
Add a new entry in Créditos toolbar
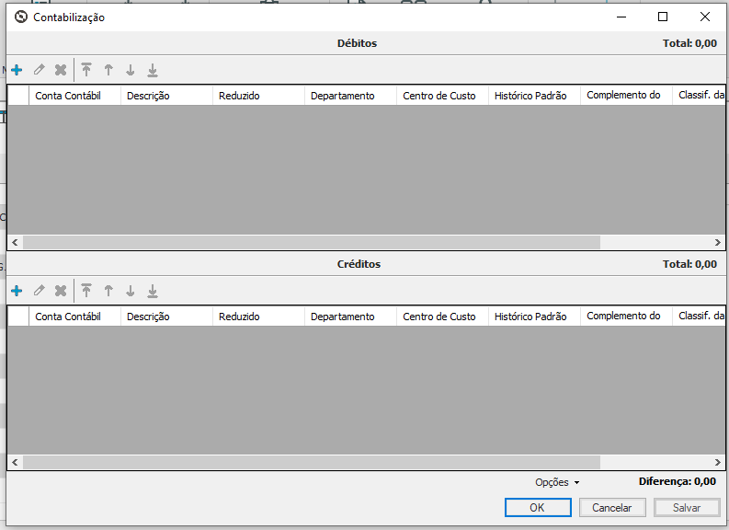(x=17, y=291)
